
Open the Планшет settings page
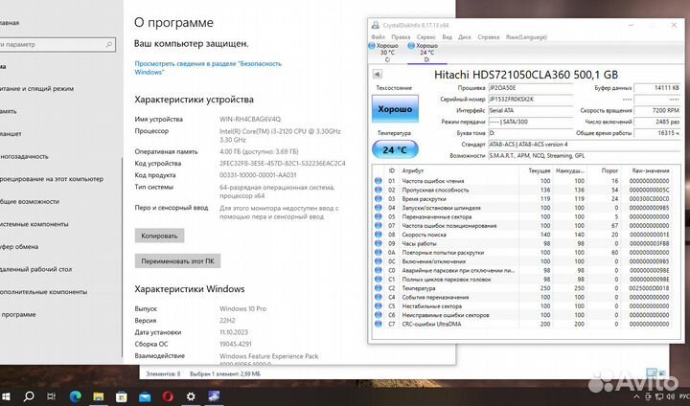tap(11, 134)
